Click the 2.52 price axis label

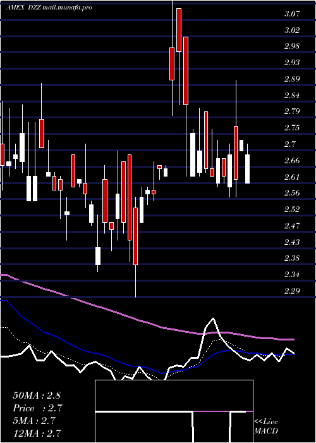click(292, 209)
